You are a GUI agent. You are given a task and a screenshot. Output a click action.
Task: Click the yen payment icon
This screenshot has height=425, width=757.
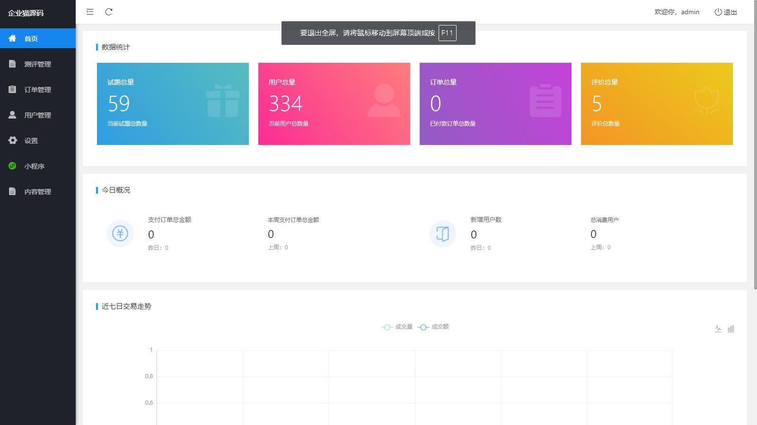click(120, 234)
